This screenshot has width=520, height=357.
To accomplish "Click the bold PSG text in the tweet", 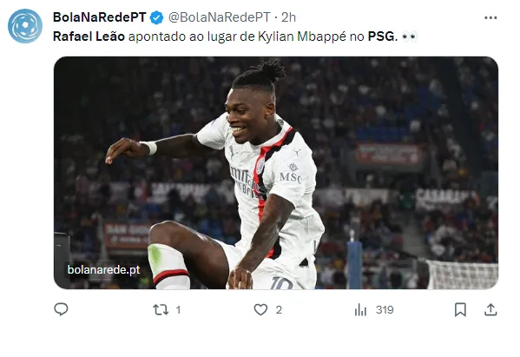I will tap(382, 36).
